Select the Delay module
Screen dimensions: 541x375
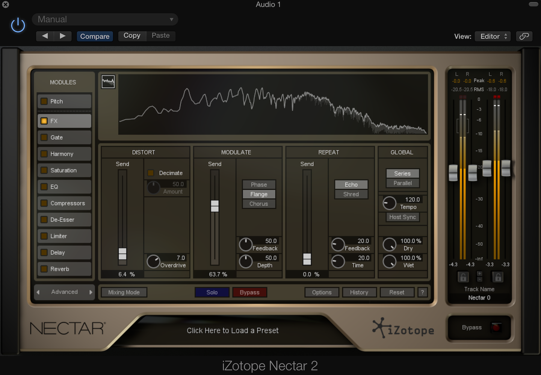tap(65, 253)
